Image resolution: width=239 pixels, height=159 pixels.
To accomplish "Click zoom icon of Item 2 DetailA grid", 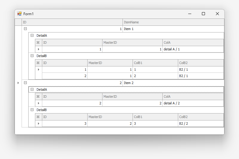I will [38, 96].
